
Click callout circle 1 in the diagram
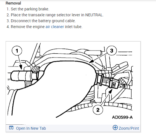click(x=17, y=51)
